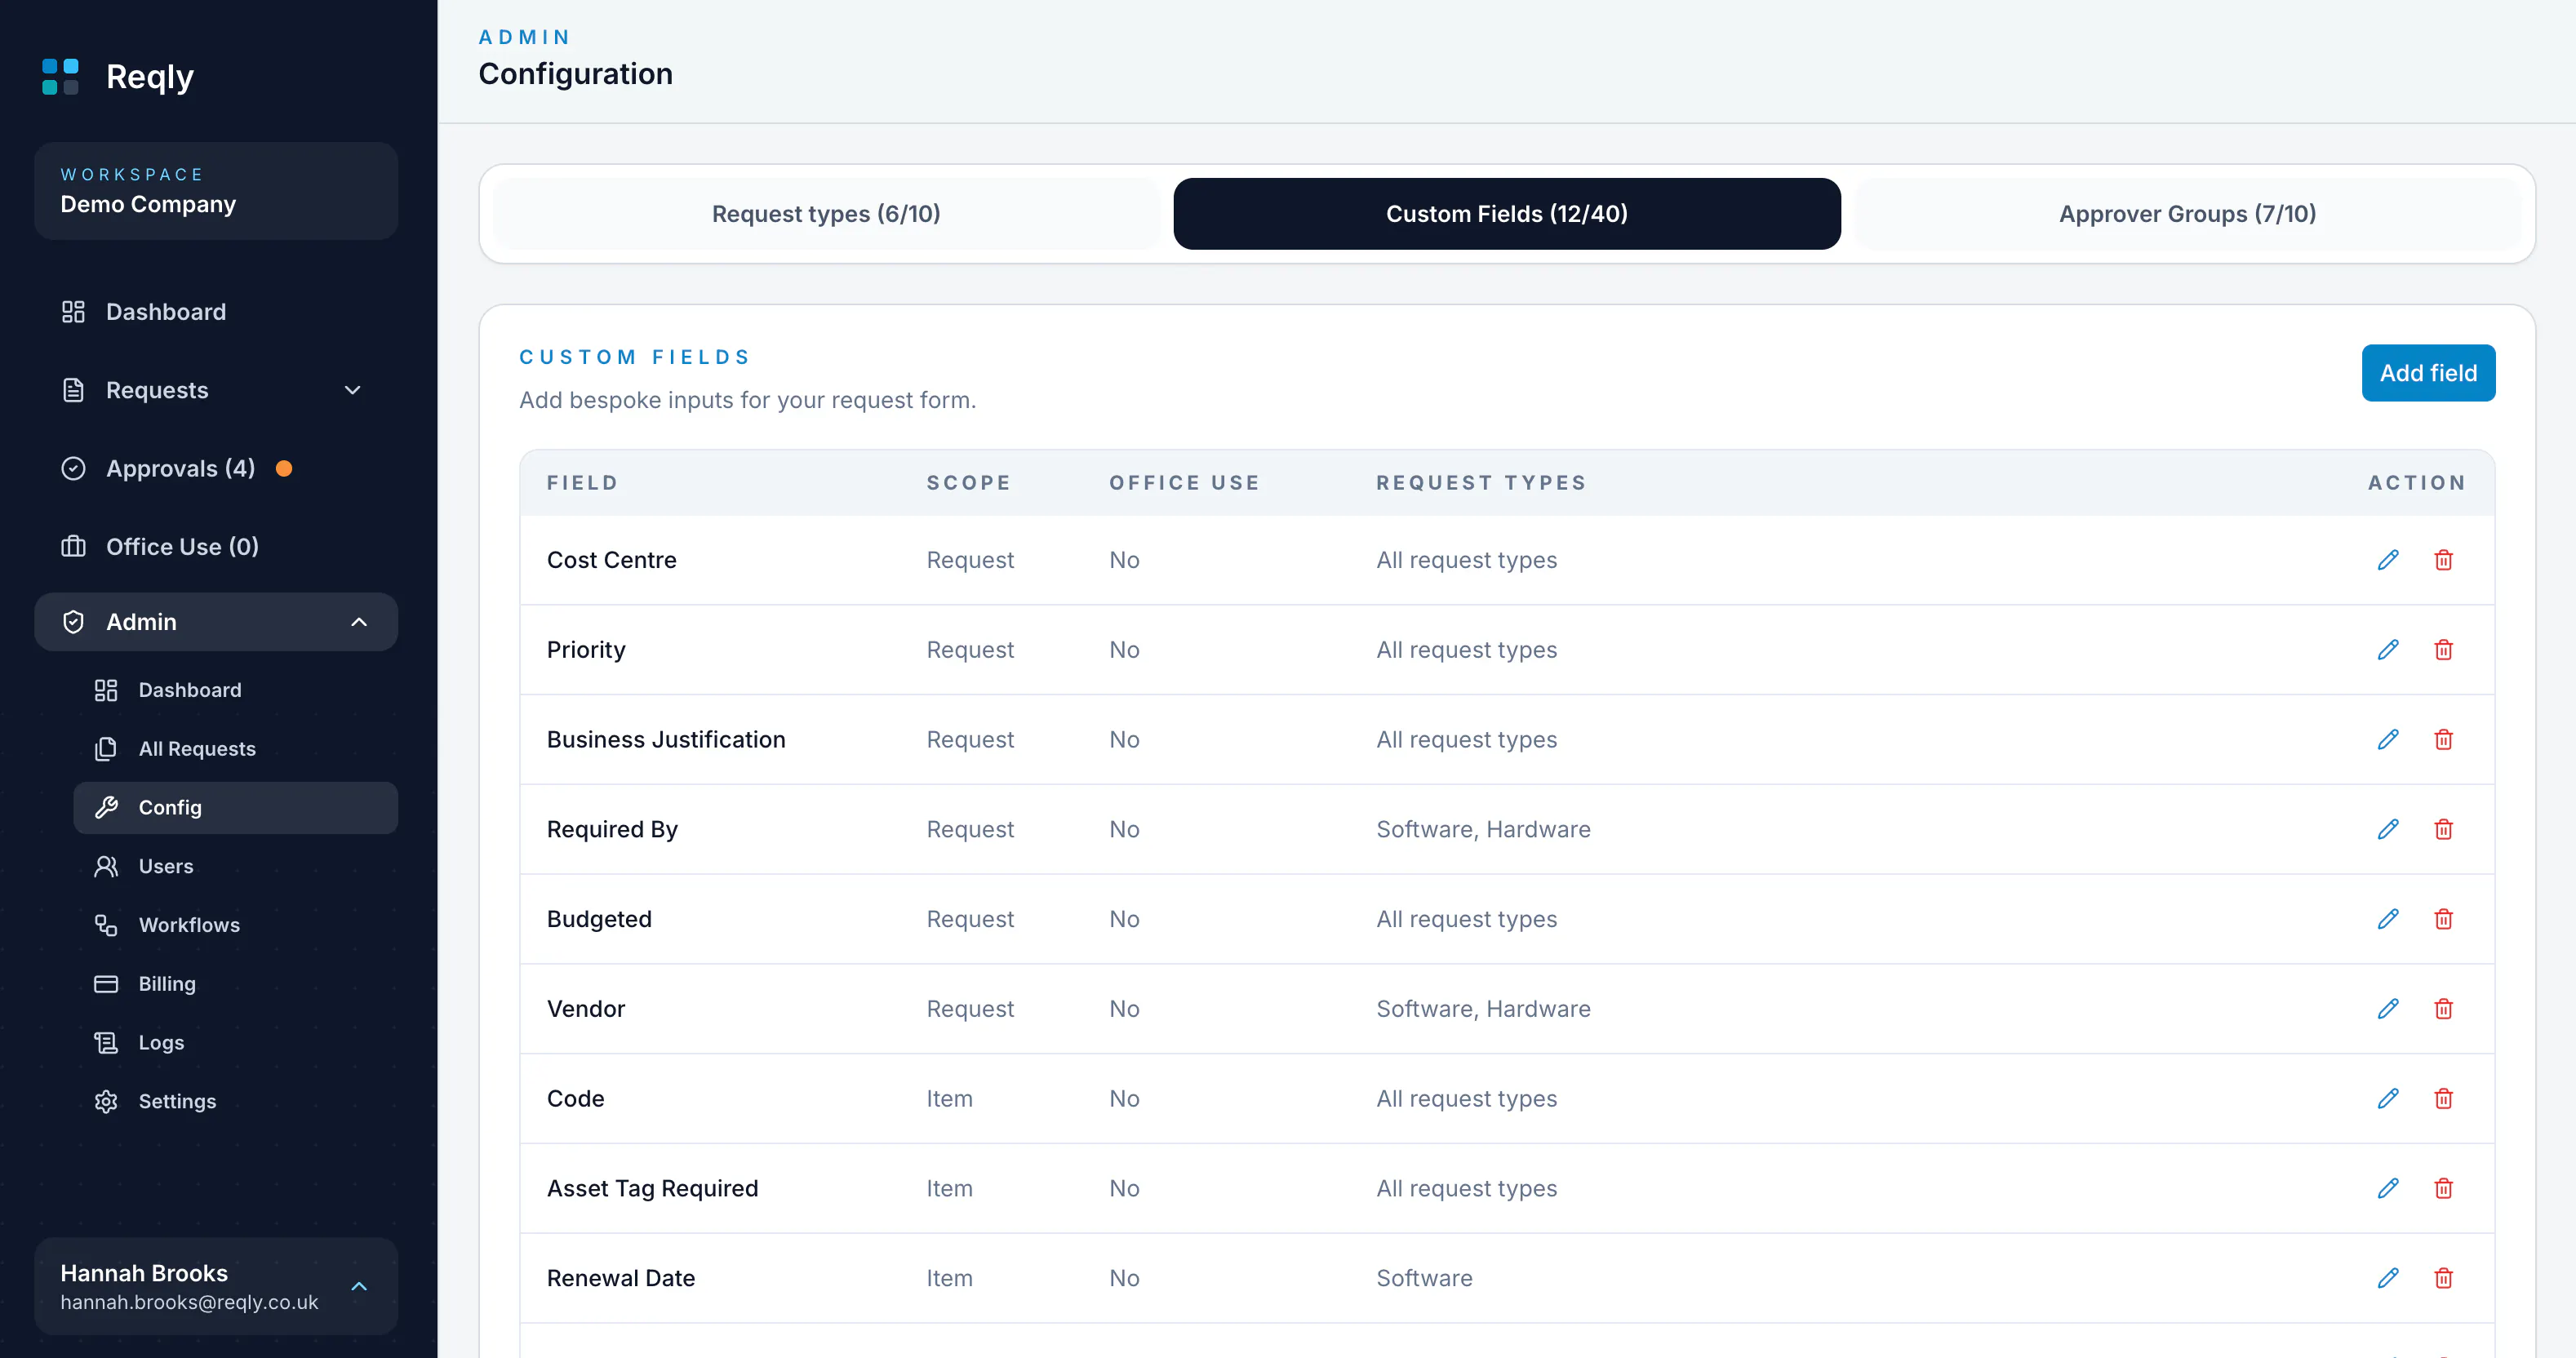Screen dimensions: 2576x1358
Task: Delete the Renewal Date field
Action: click(2443, 1278)
